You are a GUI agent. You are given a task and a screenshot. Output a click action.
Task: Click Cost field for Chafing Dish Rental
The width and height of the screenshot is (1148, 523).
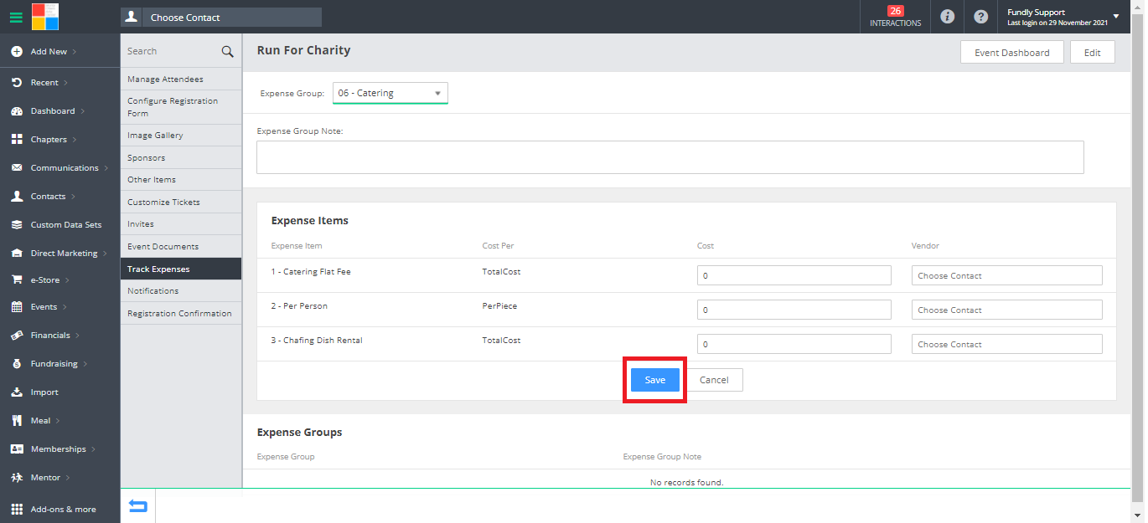coord(794,344)
